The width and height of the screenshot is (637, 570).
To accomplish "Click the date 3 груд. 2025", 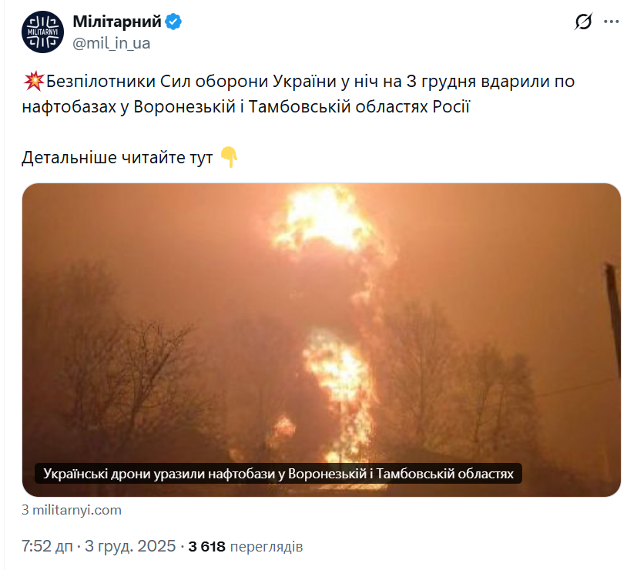I will pyautogui.click(x=130, y=546).
